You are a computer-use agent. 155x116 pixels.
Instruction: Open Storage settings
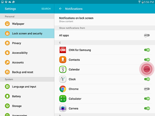pyautogui.click(x=27, y=106)
